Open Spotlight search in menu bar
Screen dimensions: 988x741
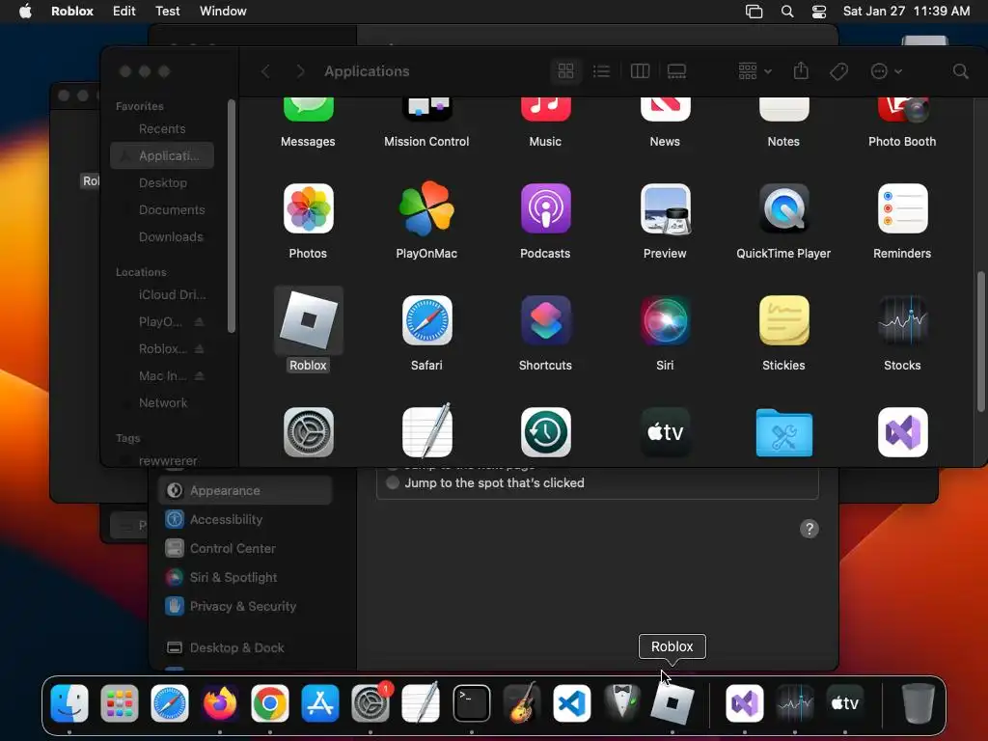click(787, 12)
